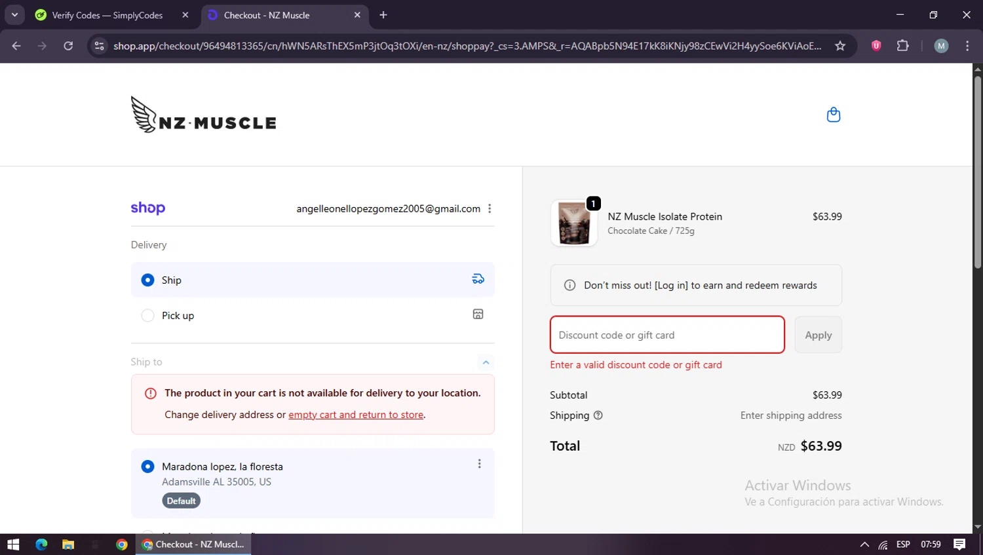Click the 'Enter shipping address' text

(791, 415)
